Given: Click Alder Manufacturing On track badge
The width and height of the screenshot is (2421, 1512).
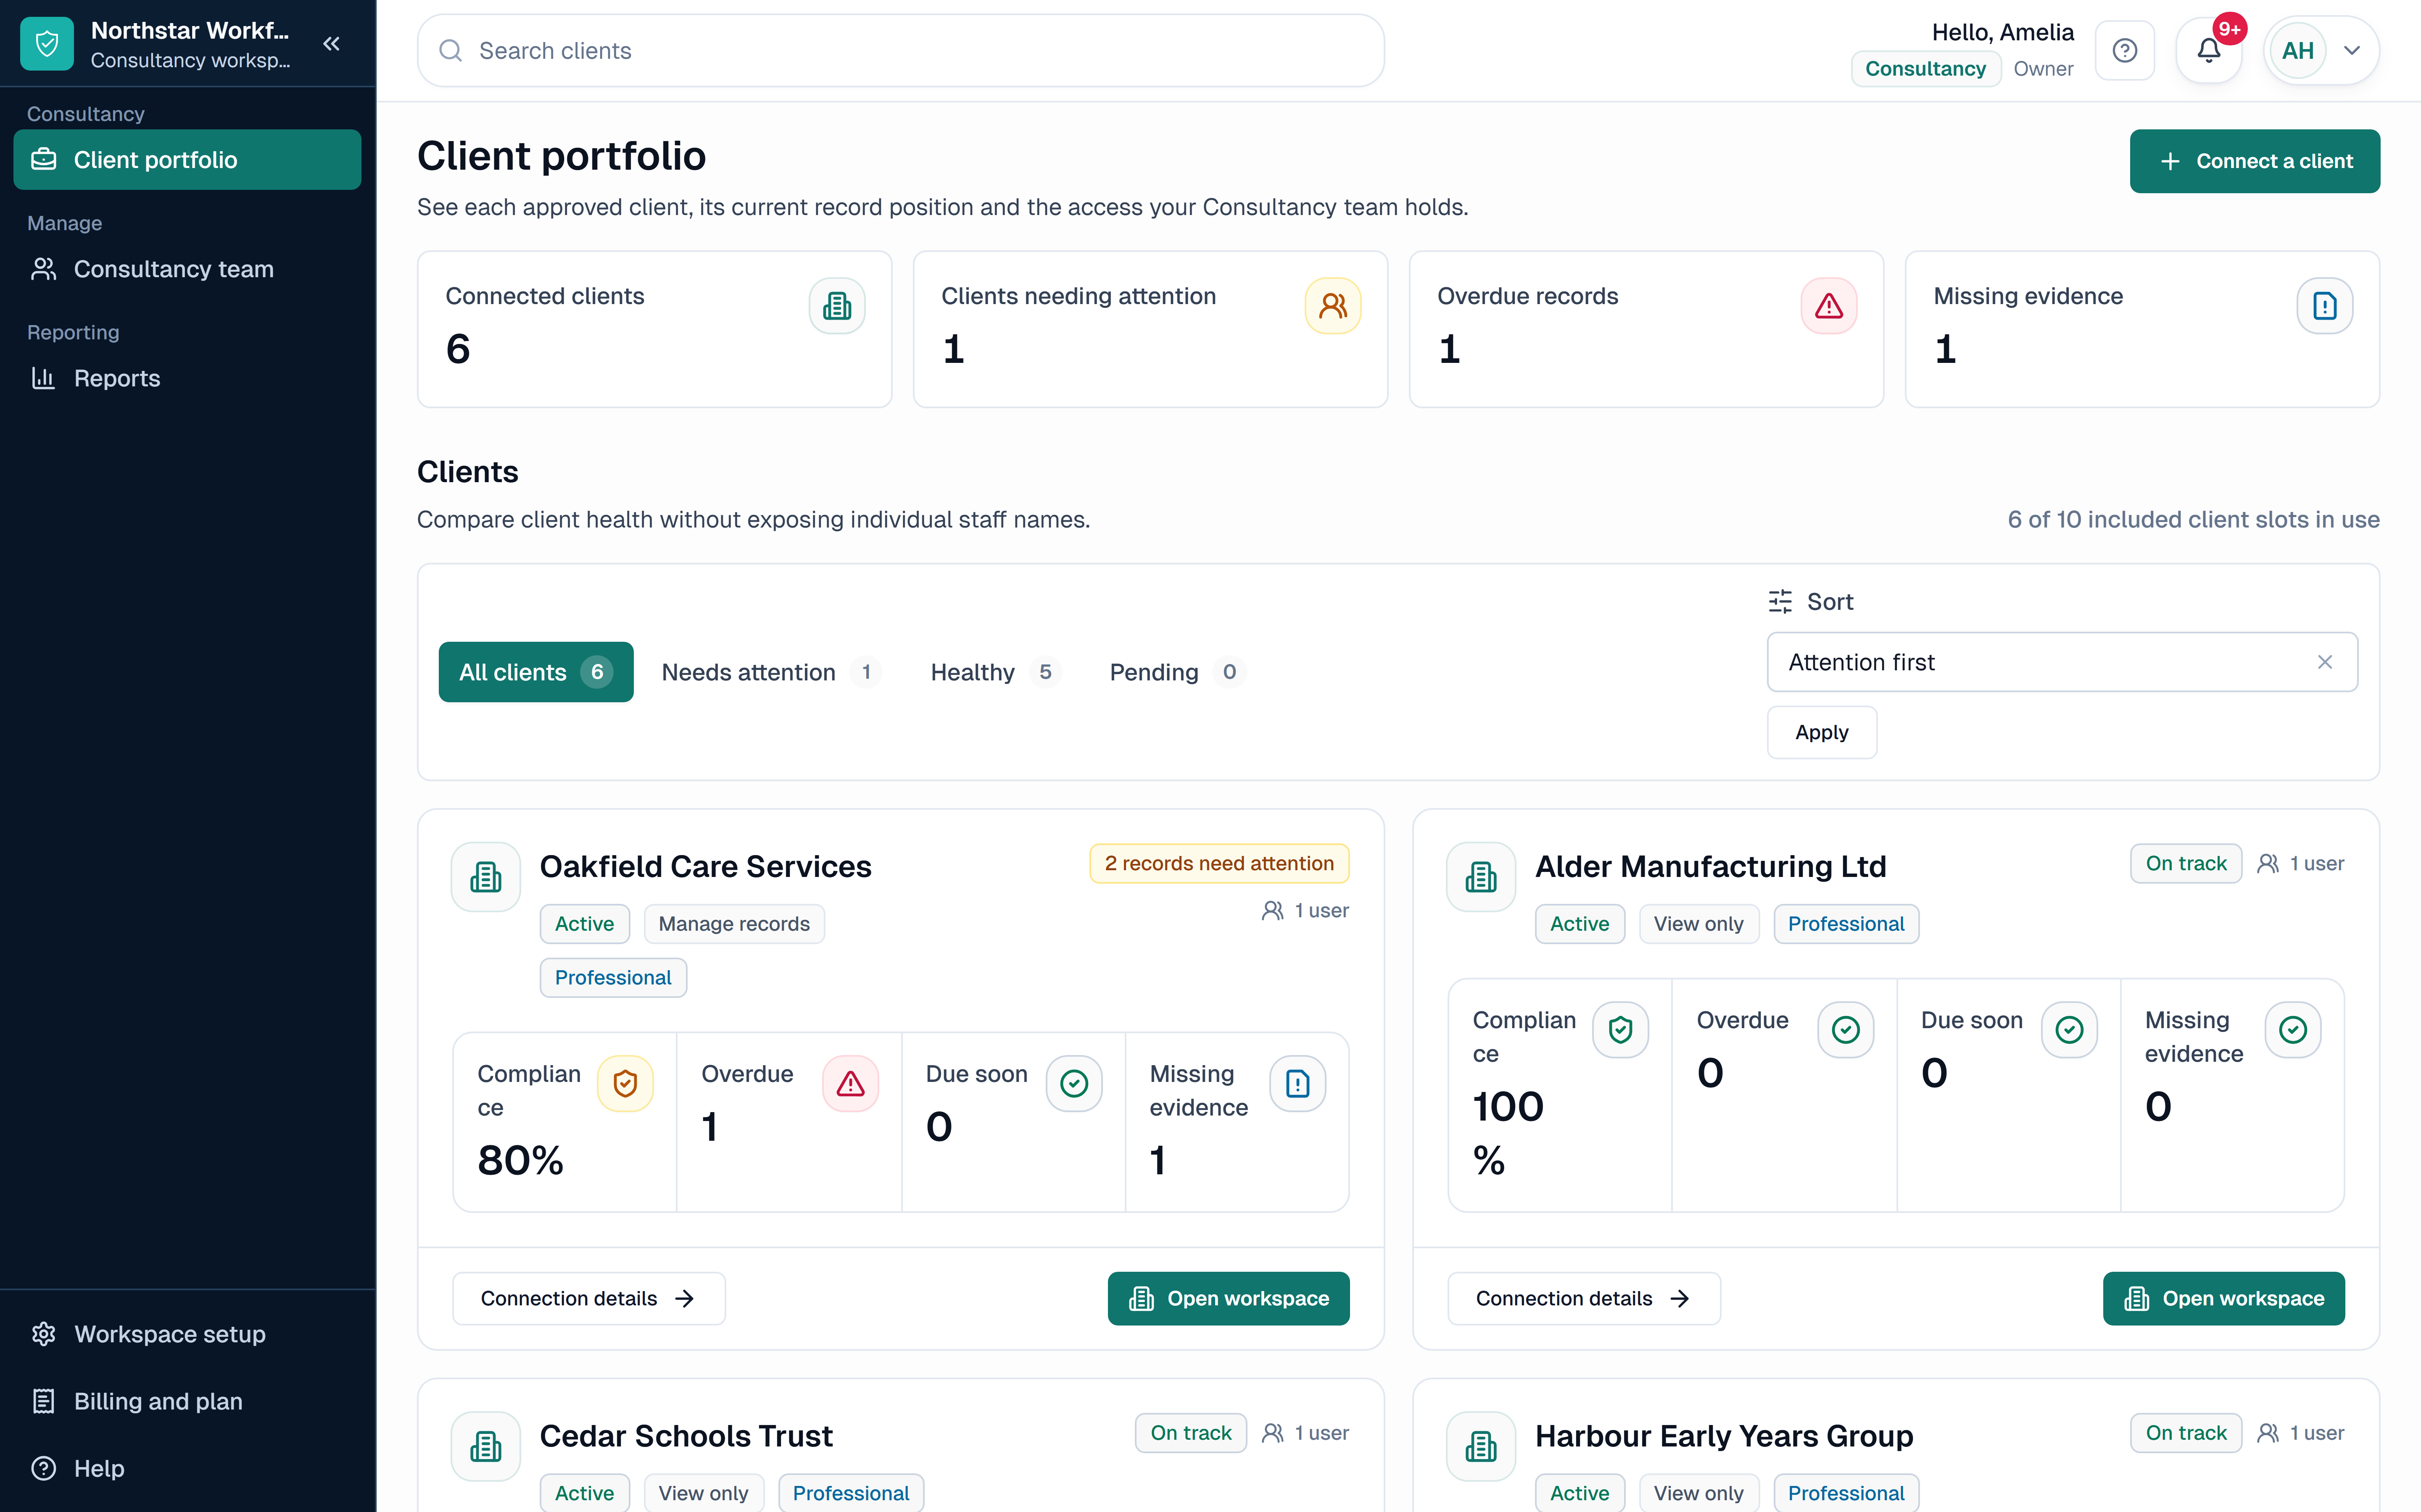Looking at the screenshot, I should tap(2186, 863).
